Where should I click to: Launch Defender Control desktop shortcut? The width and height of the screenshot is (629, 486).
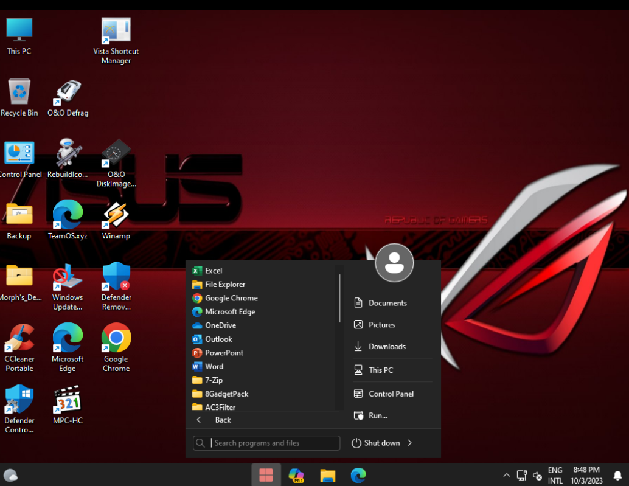tap(19, 409)
